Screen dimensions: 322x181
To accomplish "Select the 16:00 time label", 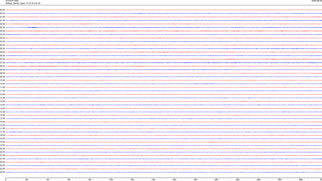I will pyautogui.click(x=2, y=122).
